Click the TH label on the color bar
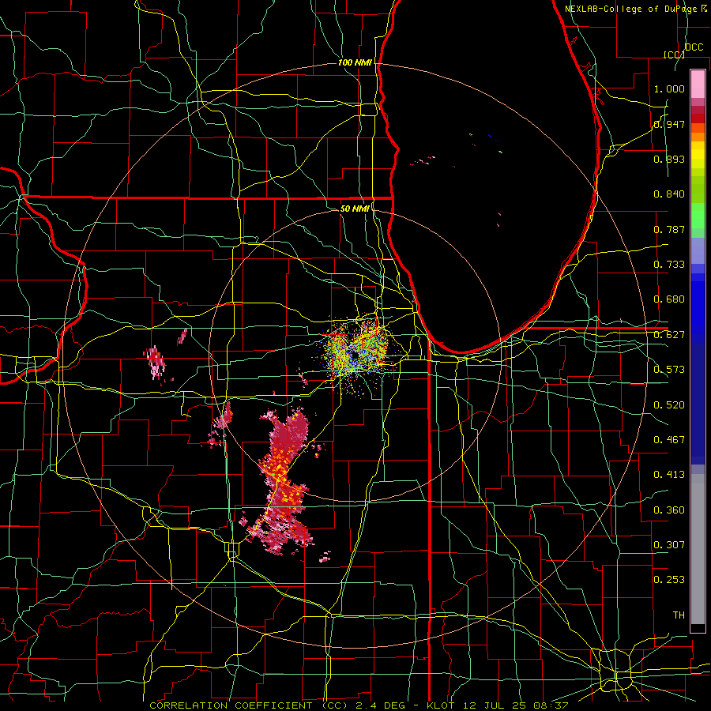The image size is (711, 711). click(679, 615)
